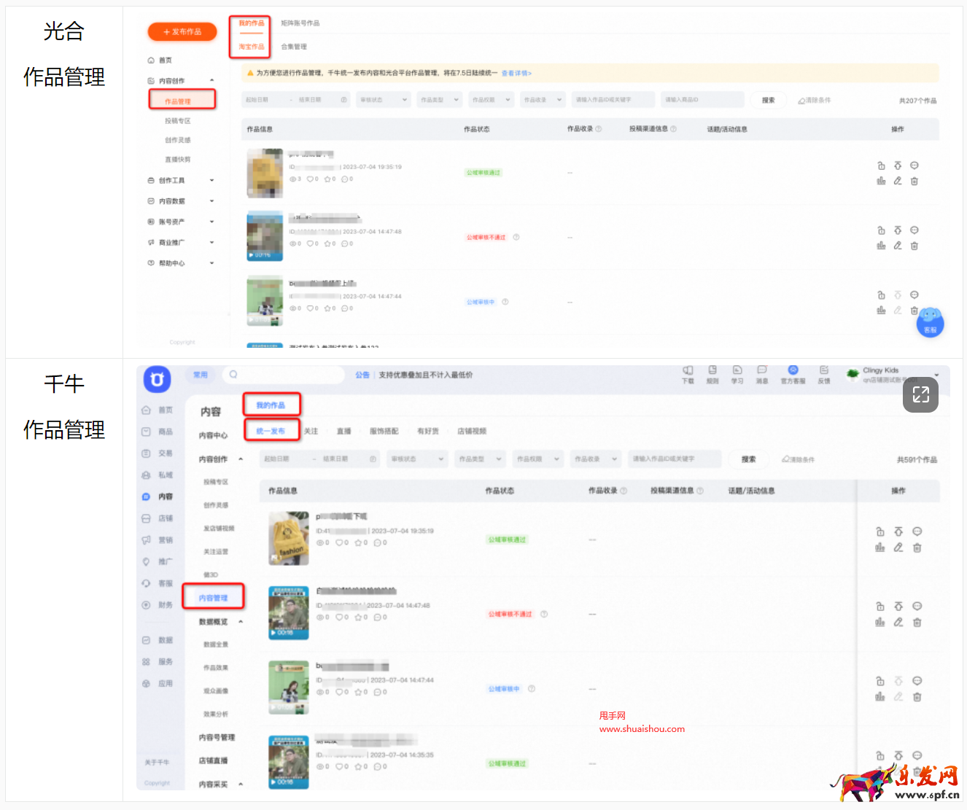The height and width of the screenshot is (810, 967).
Task: Click the 反馈 feedback icon in the top bar
Action: pyautogui.click(x=824, y=373)
